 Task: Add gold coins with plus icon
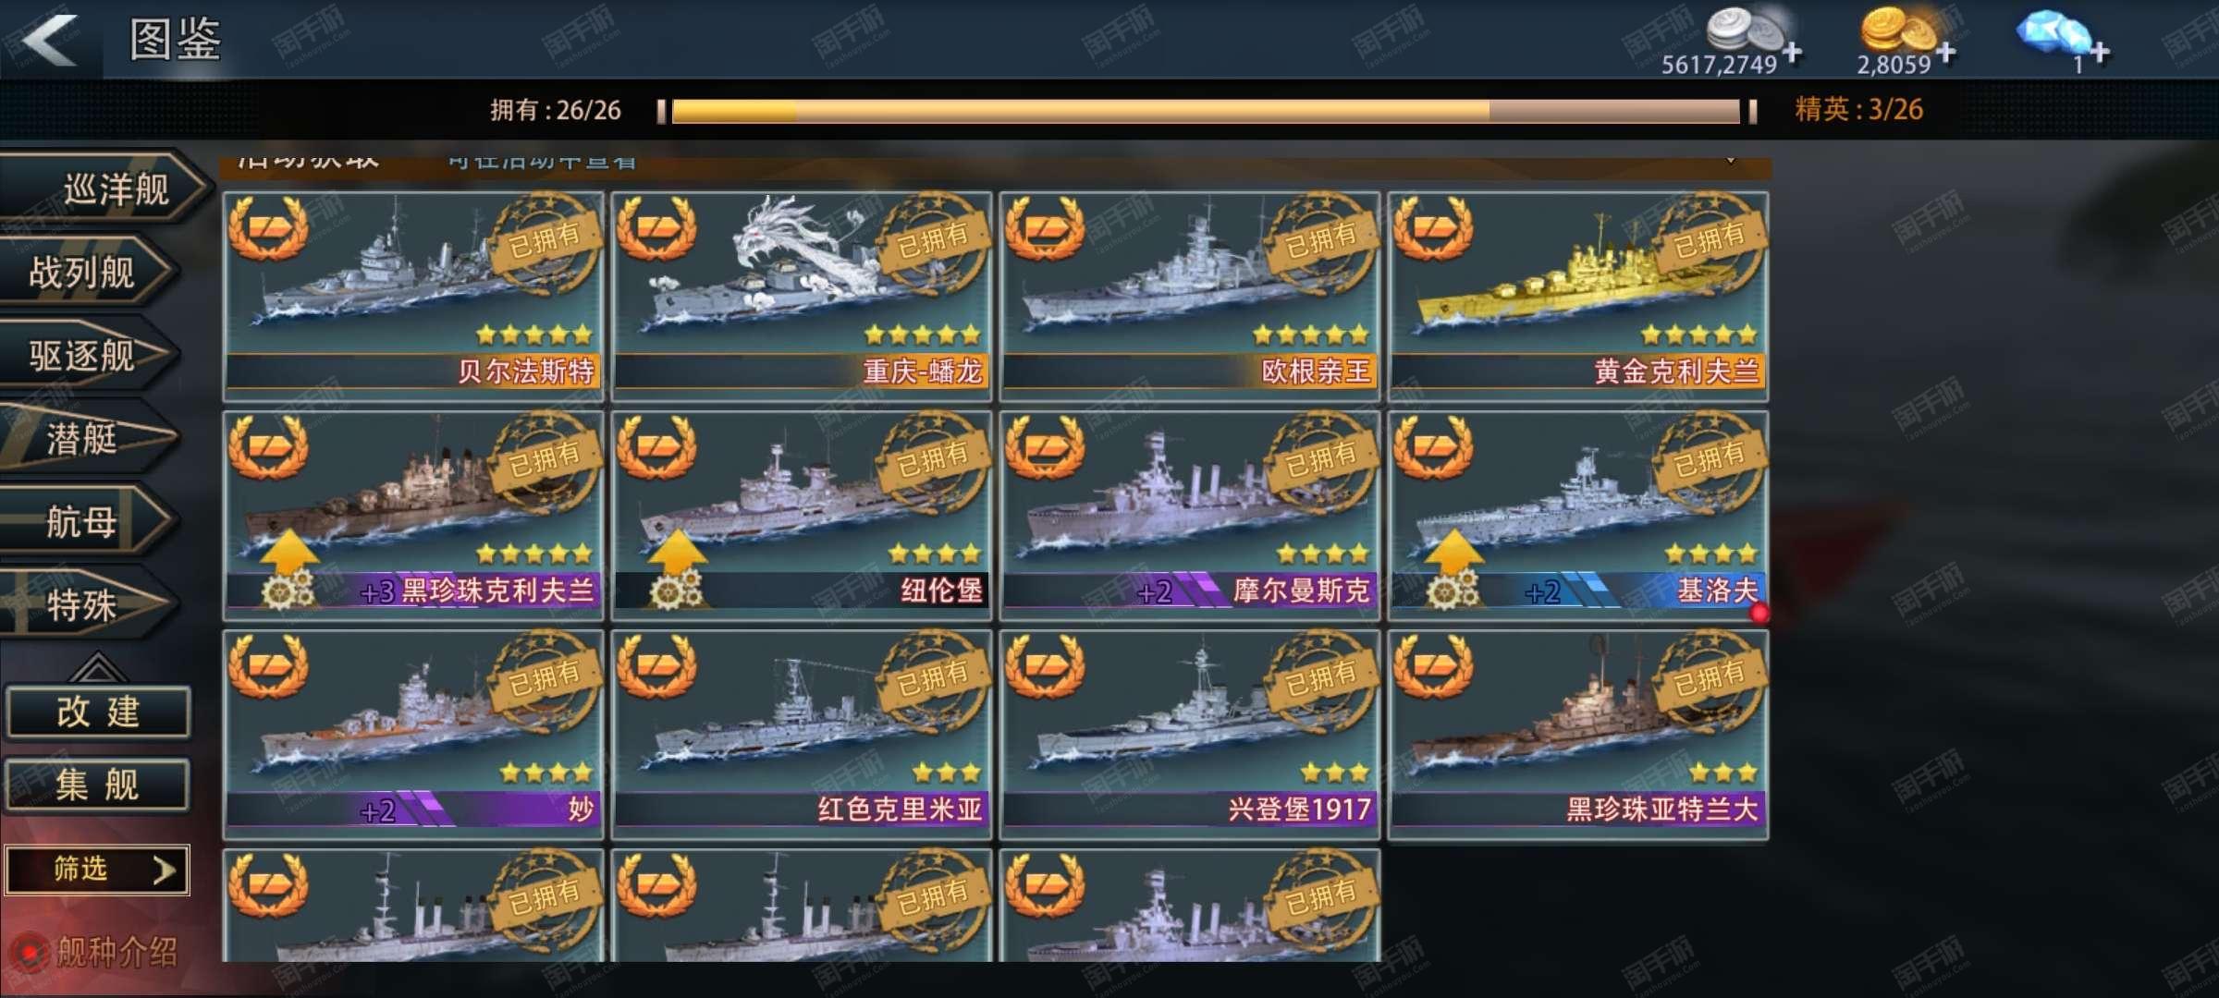(1945, 52)
